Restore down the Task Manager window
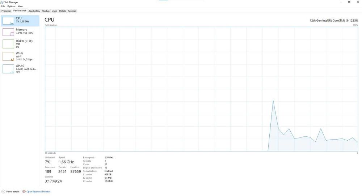 349,2
